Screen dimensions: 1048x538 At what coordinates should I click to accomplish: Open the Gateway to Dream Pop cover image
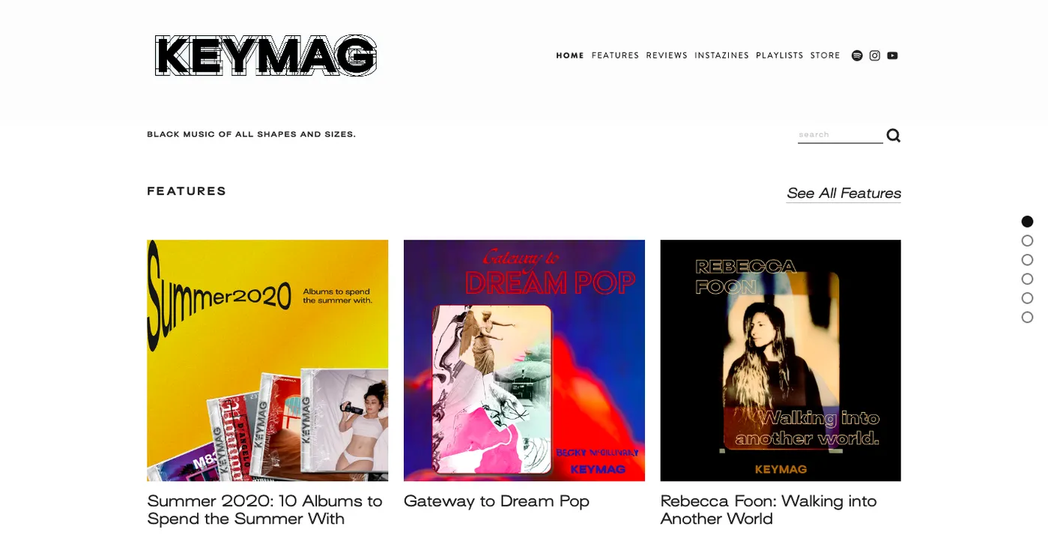(524, 360)
